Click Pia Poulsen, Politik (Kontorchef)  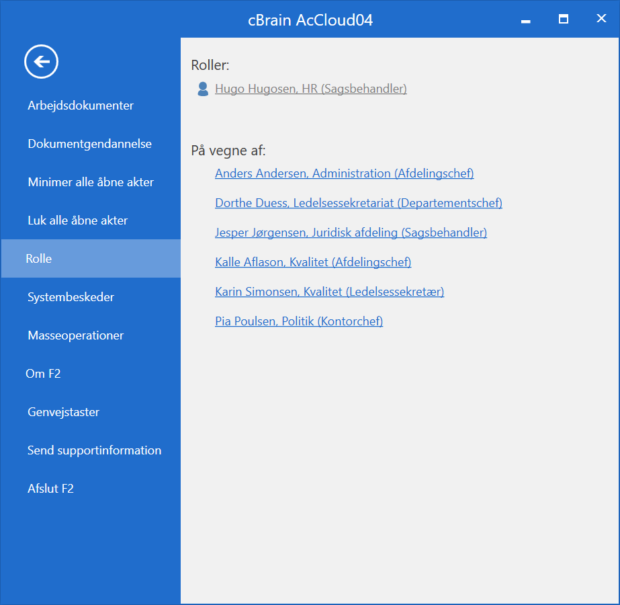(x=299, y=321)
